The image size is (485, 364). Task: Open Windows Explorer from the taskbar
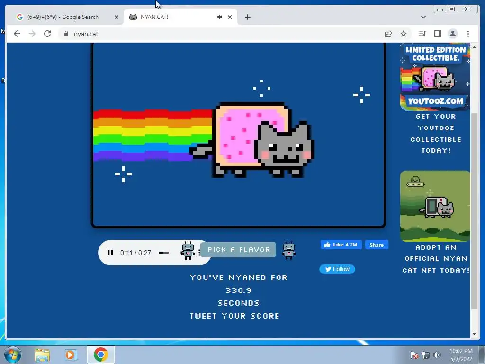click(x=42, y=355)
